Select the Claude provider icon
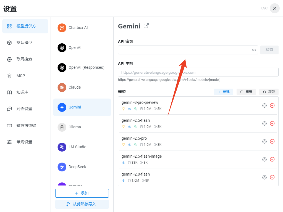This screenshot has height=212, width=283. (62, 87)
